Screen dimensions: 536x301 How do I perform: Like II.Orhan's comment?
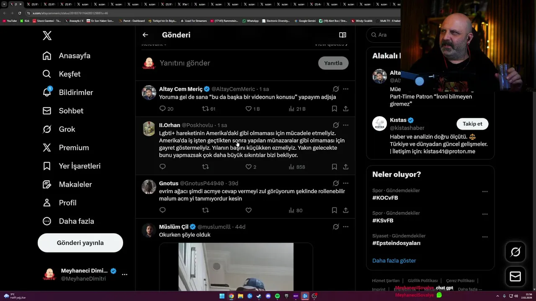tap(248, 167)
